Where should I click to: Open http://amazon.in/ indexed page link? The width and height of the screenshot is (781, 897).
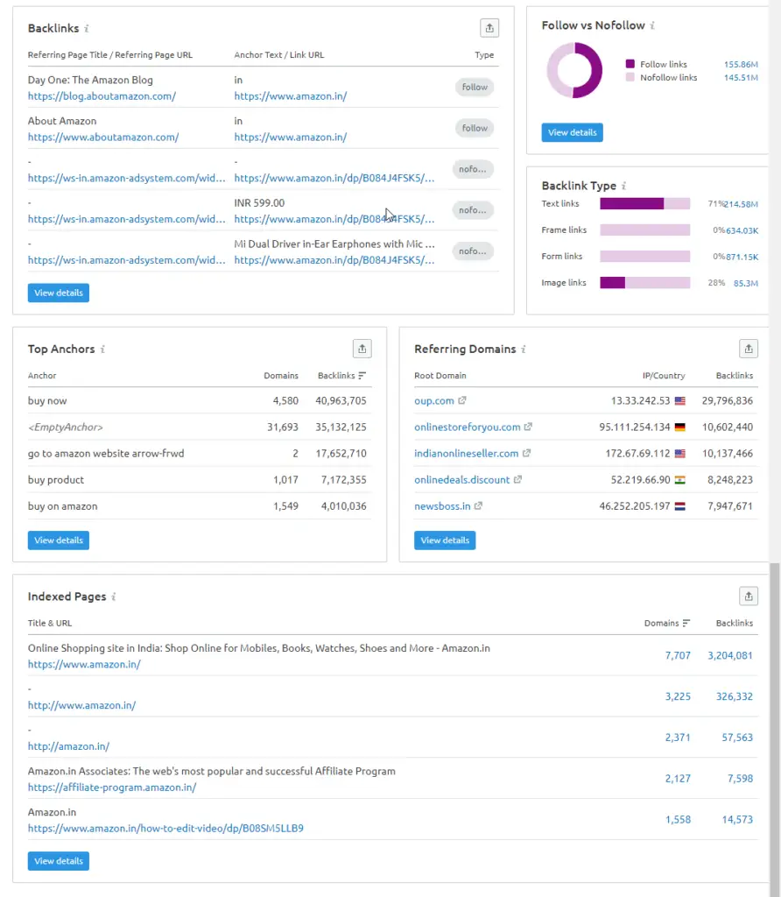[x=68, y=746]
